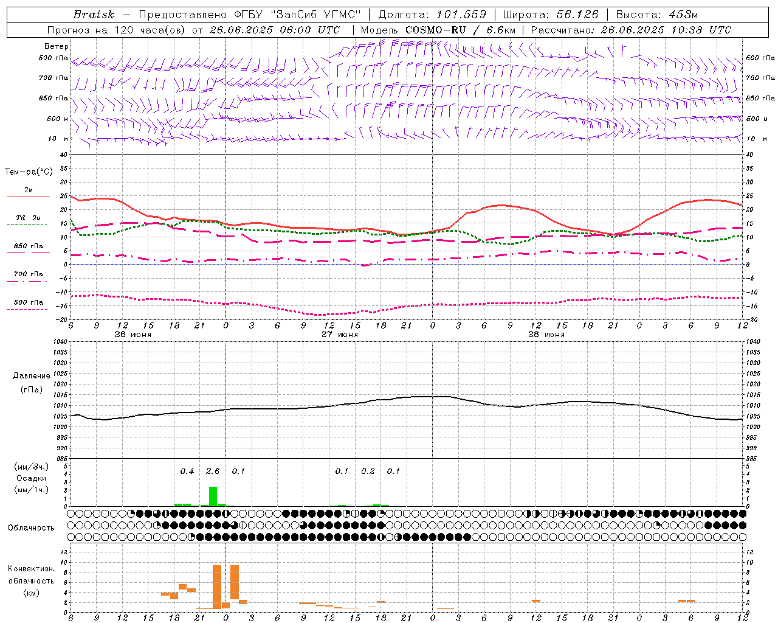Click the "0.2" precipitation amount value
The height and width of the screenshot is (623, 778).
coord(368,471)
